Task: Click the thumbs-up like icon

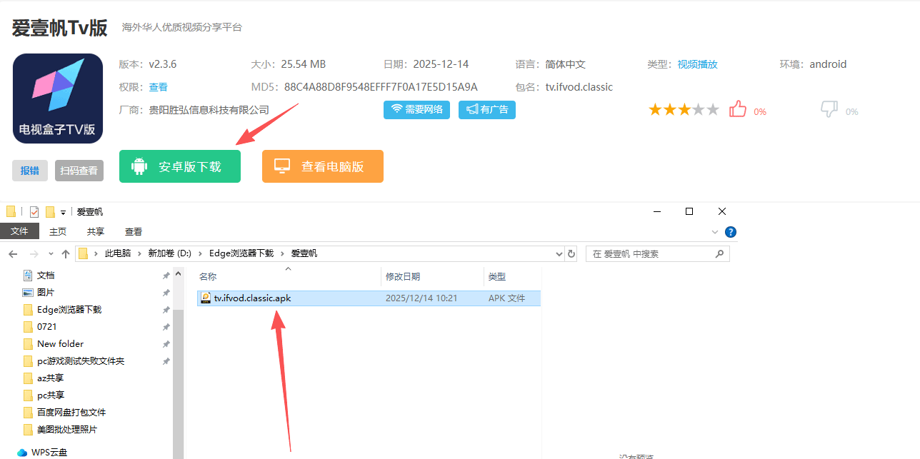Action: click(x=737, y=109)
